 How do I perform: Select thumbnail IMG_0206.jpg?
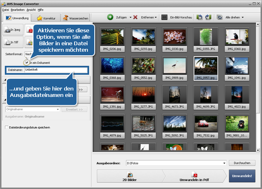[x=112, y=40]
